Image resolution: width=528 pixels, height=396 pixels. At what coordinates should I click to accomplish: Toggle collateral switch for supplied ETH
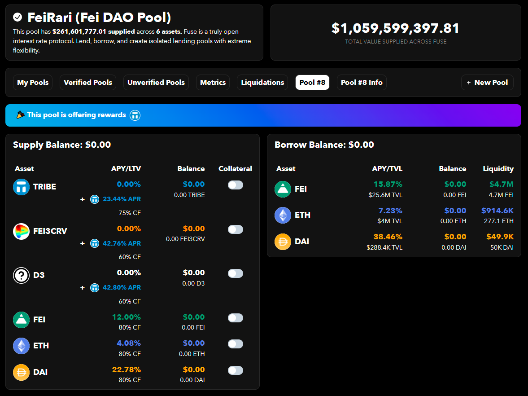coord(236,344)
